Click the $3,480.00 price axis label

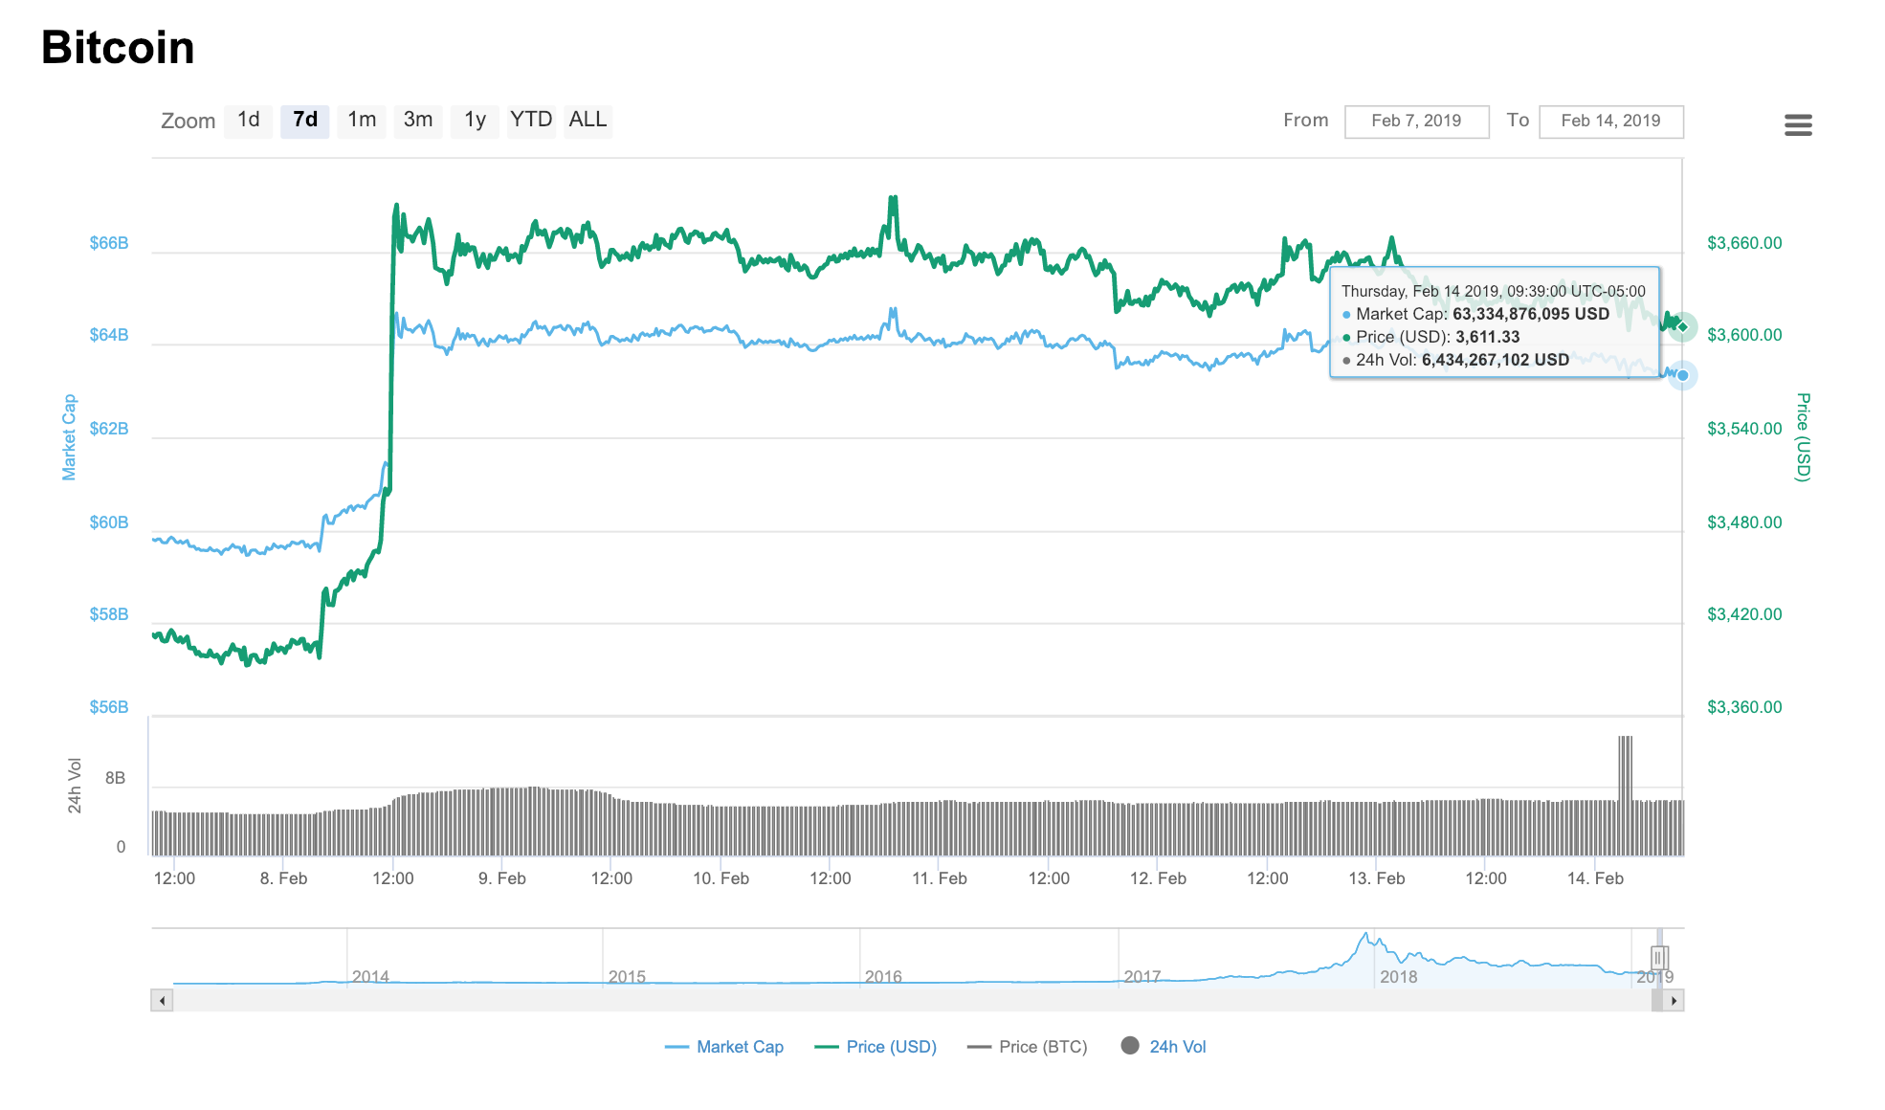tap(1744, 522)
